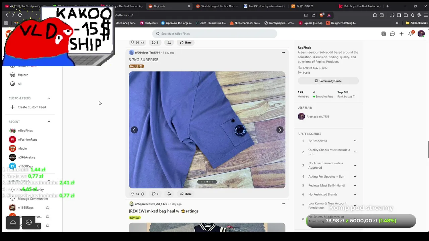Favorite r/1688Reps with its star

point(48,208)
